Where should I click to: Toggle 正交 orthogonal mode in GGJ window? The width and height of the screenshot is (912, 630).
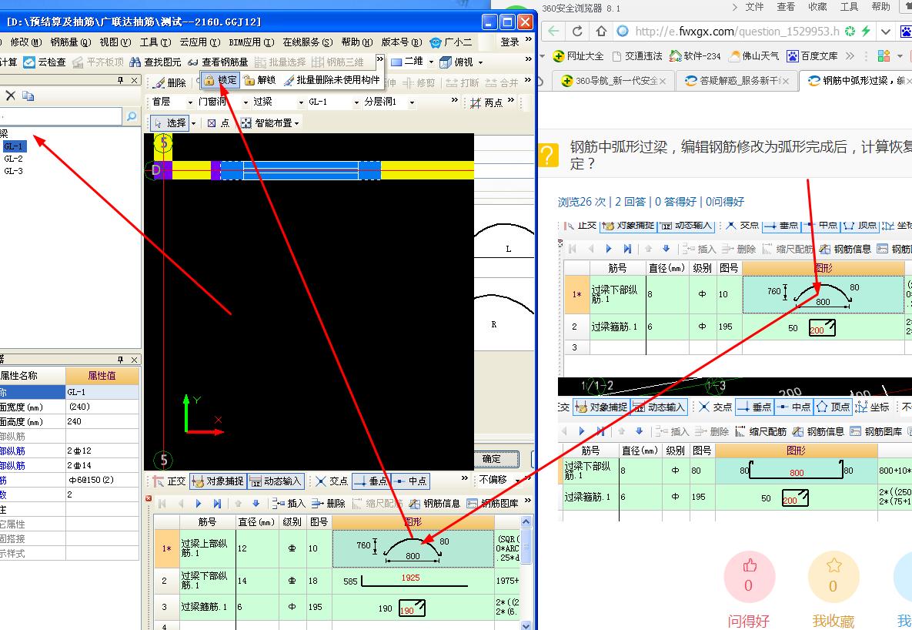tap(170, 481)
